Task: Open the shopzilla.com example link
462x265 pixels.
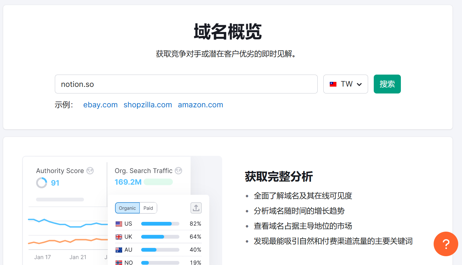Action: coord(148,105)
